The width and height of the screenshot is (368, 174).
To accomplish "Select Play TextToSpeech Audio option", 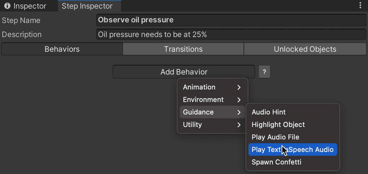I will click(293, 150).
